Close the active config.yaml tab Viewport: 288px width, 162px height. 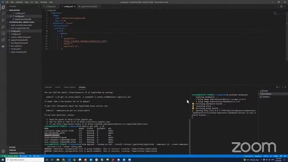[x=75, y=6]
